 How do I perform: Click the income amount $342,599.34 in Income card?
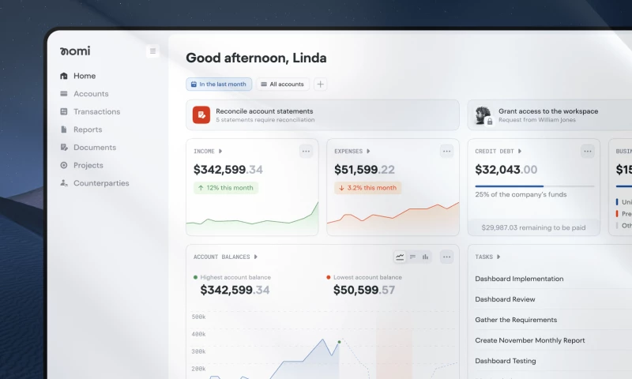tap(228, 170)
